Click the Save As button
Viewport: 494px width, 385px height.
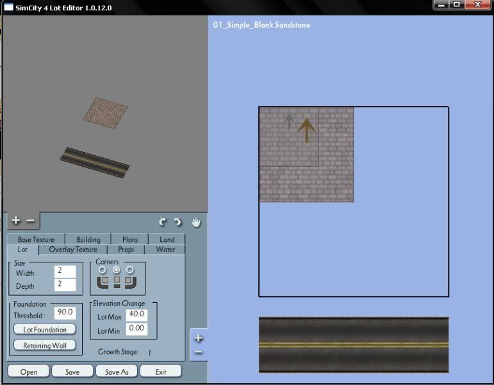tap(117, 372)
